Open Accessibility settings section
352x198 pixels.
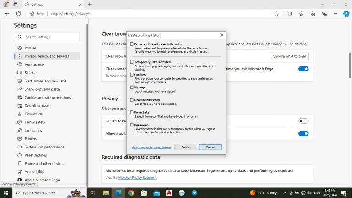[47, 172]
